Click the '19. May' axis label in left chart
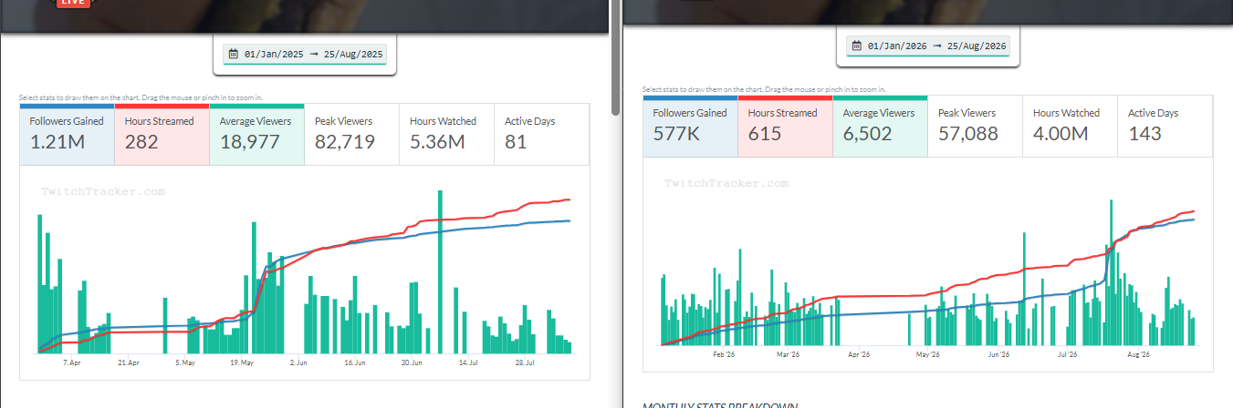 [x=241, y=362]
